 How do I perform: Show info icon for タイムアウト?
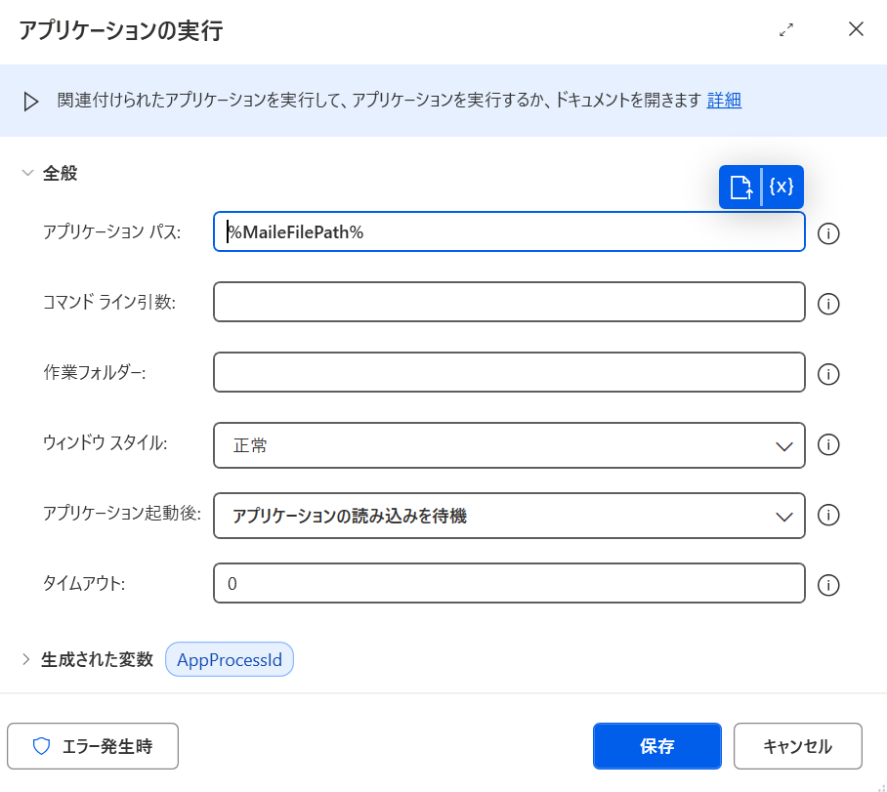[828, 585]
